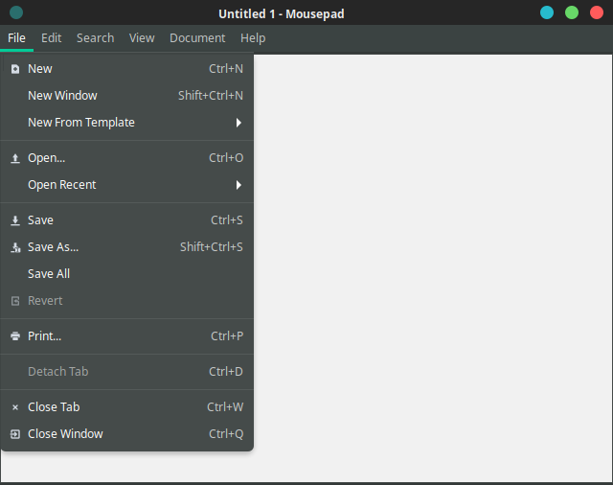Click Ctrl+O shortcut text

(226, 158)
